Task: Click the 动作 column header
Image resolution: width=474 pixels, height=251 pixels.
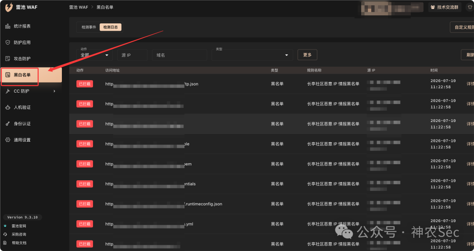Action: [80, 70]
